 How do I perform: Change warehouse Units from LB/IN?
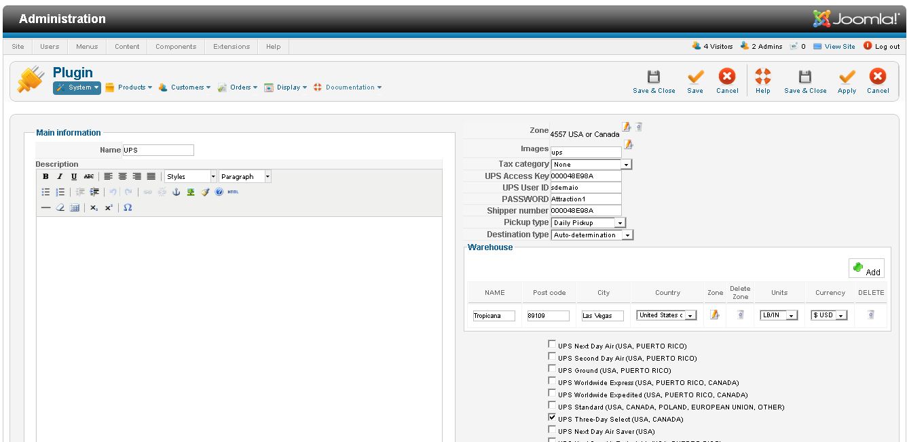tap(779, 315)
